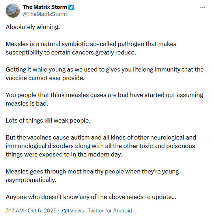
Task: Click the blue verified checkmark badge
Action: click(71, 7)
